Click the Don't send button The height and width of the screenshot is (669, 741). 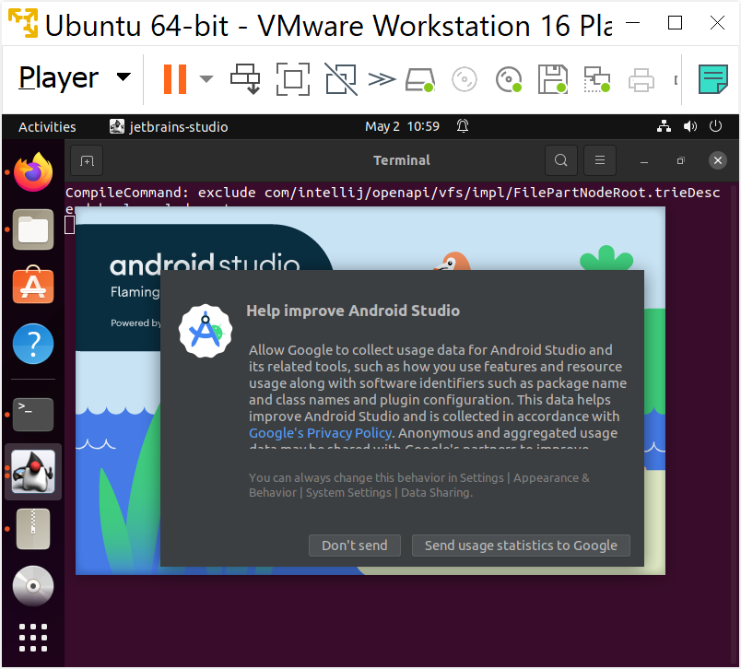pos(354,546)
